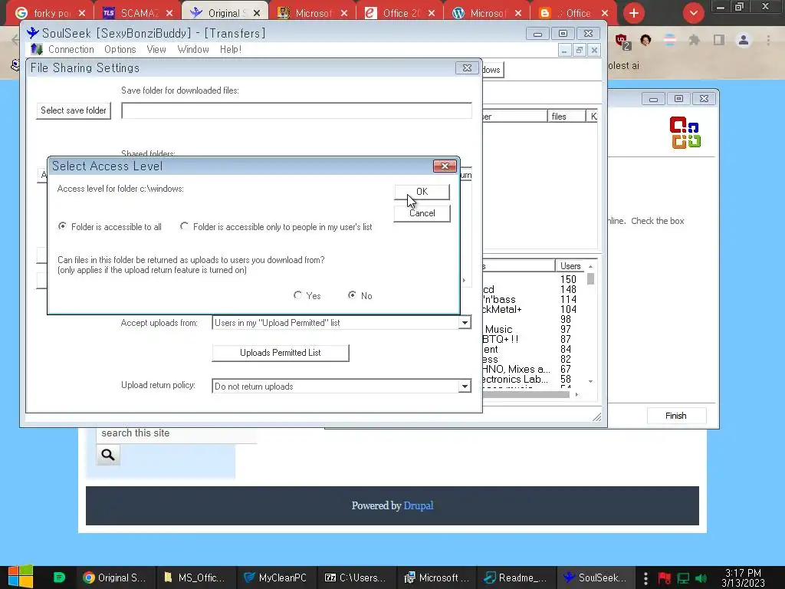Open MyCleanPC from the taskbar
The width and height of the screenshot is (785, 589).
[x=275, y=578]
